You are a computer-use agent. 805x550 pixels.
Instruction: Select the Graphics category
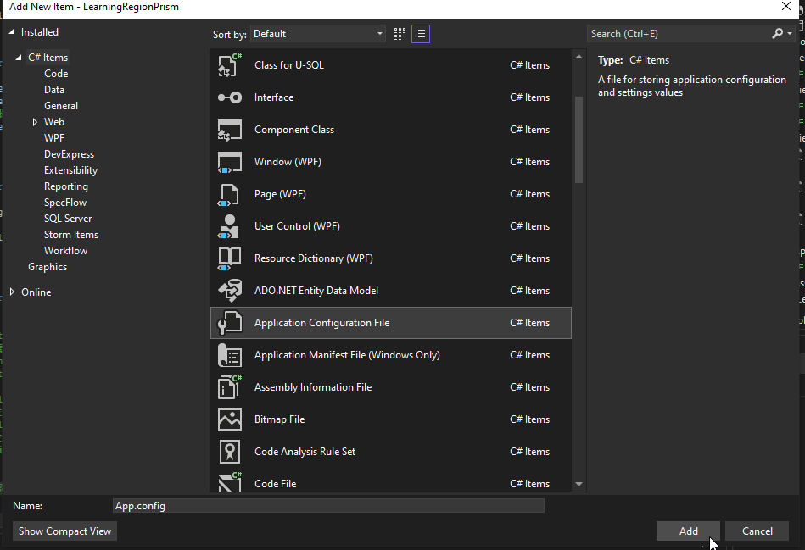[48, 267]
